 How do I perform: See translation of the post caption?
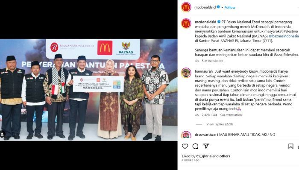pos(212,61)
